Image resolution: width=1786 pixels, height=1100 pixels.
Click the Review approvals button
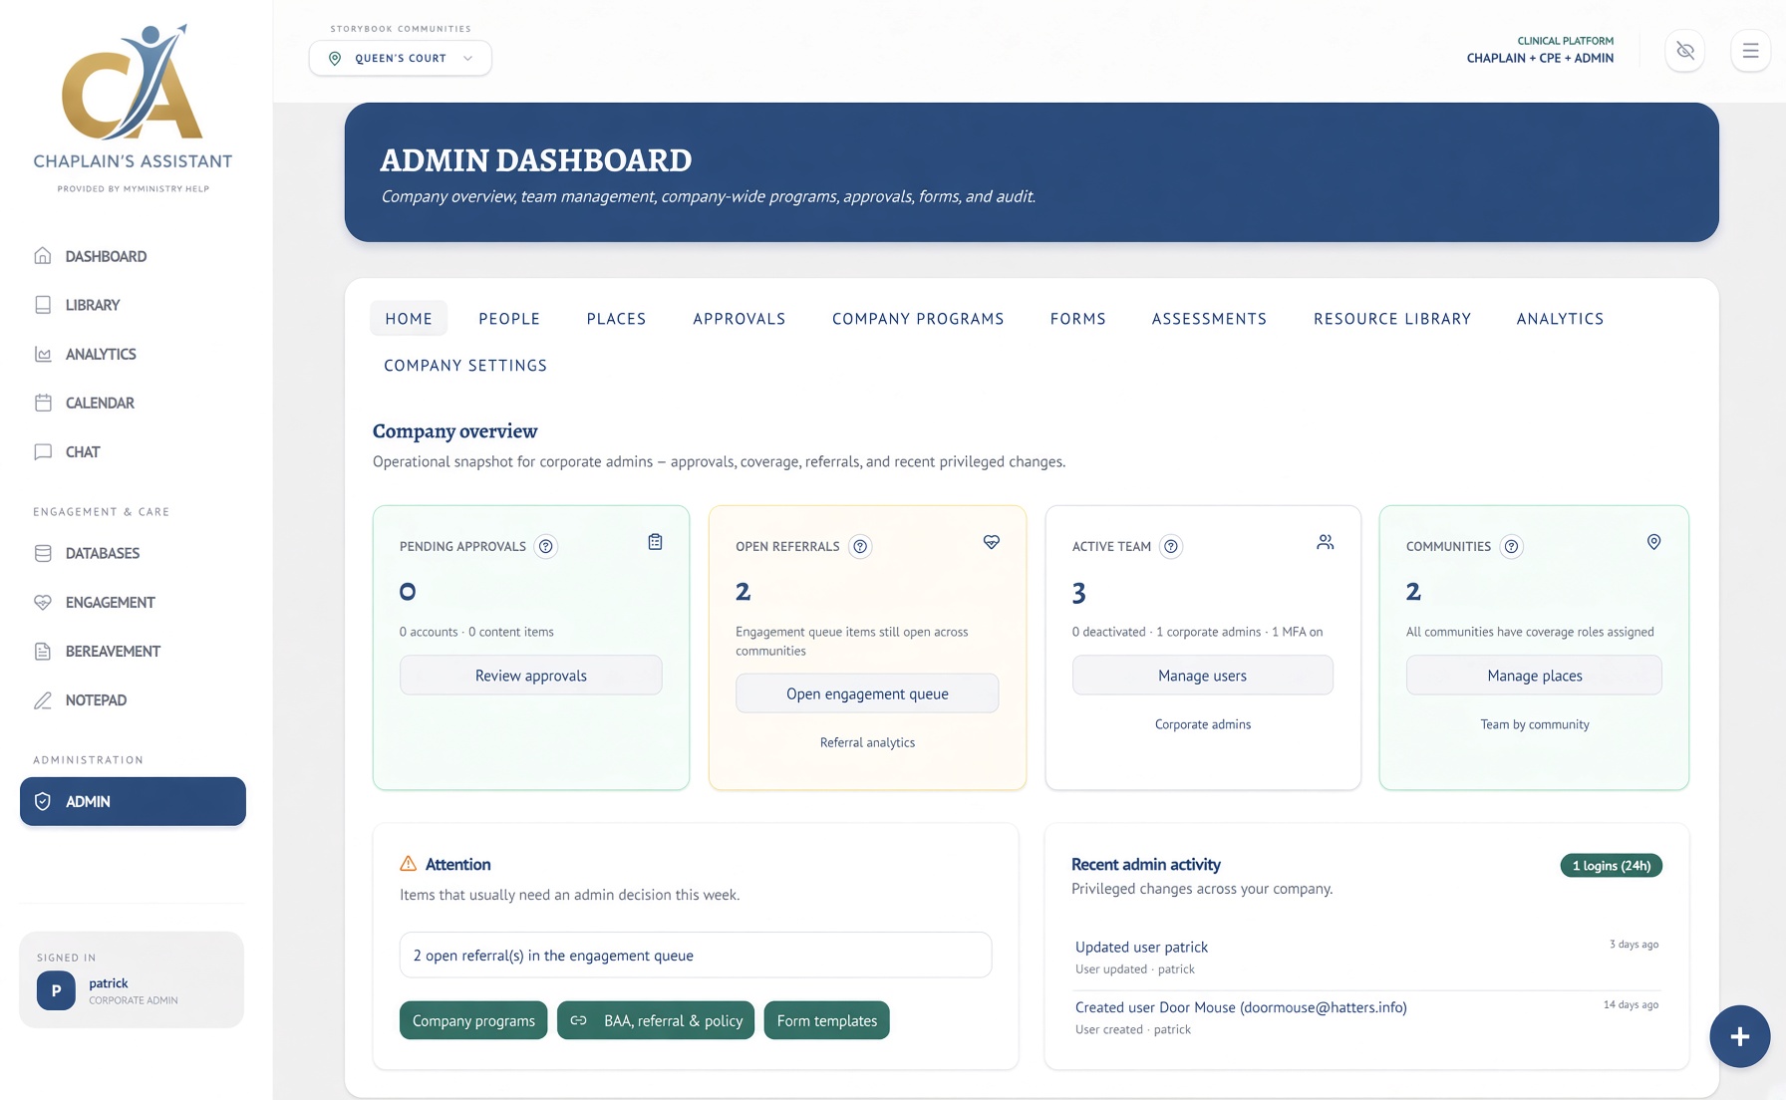(531, 675)
